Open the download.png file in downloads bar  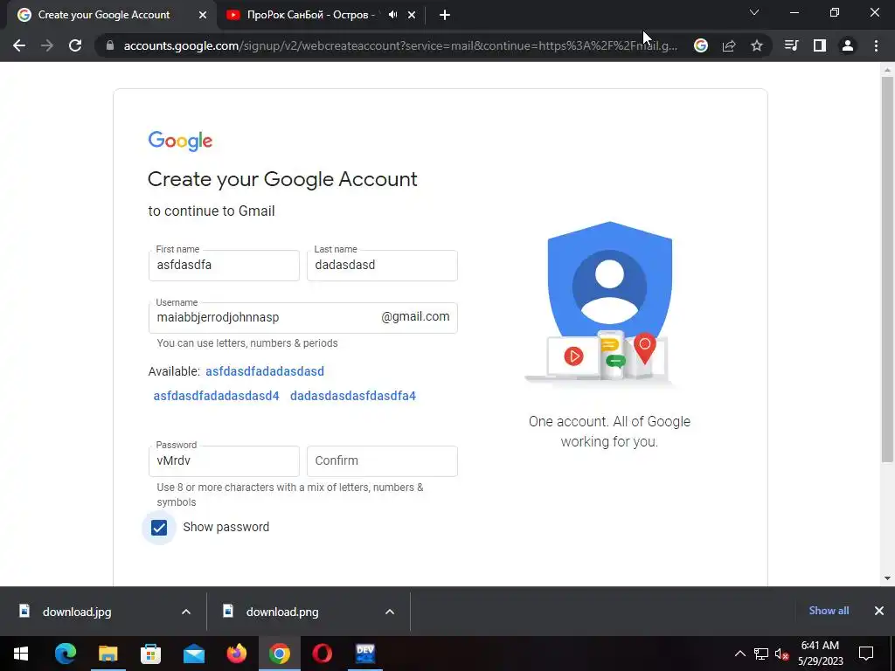pyautogui.click(x=282, y=612)
